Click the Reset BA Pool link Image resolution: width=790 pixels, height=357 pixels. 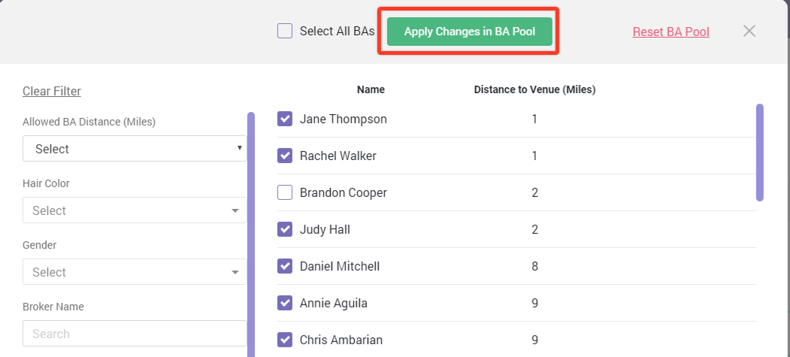tap(670, 32)
